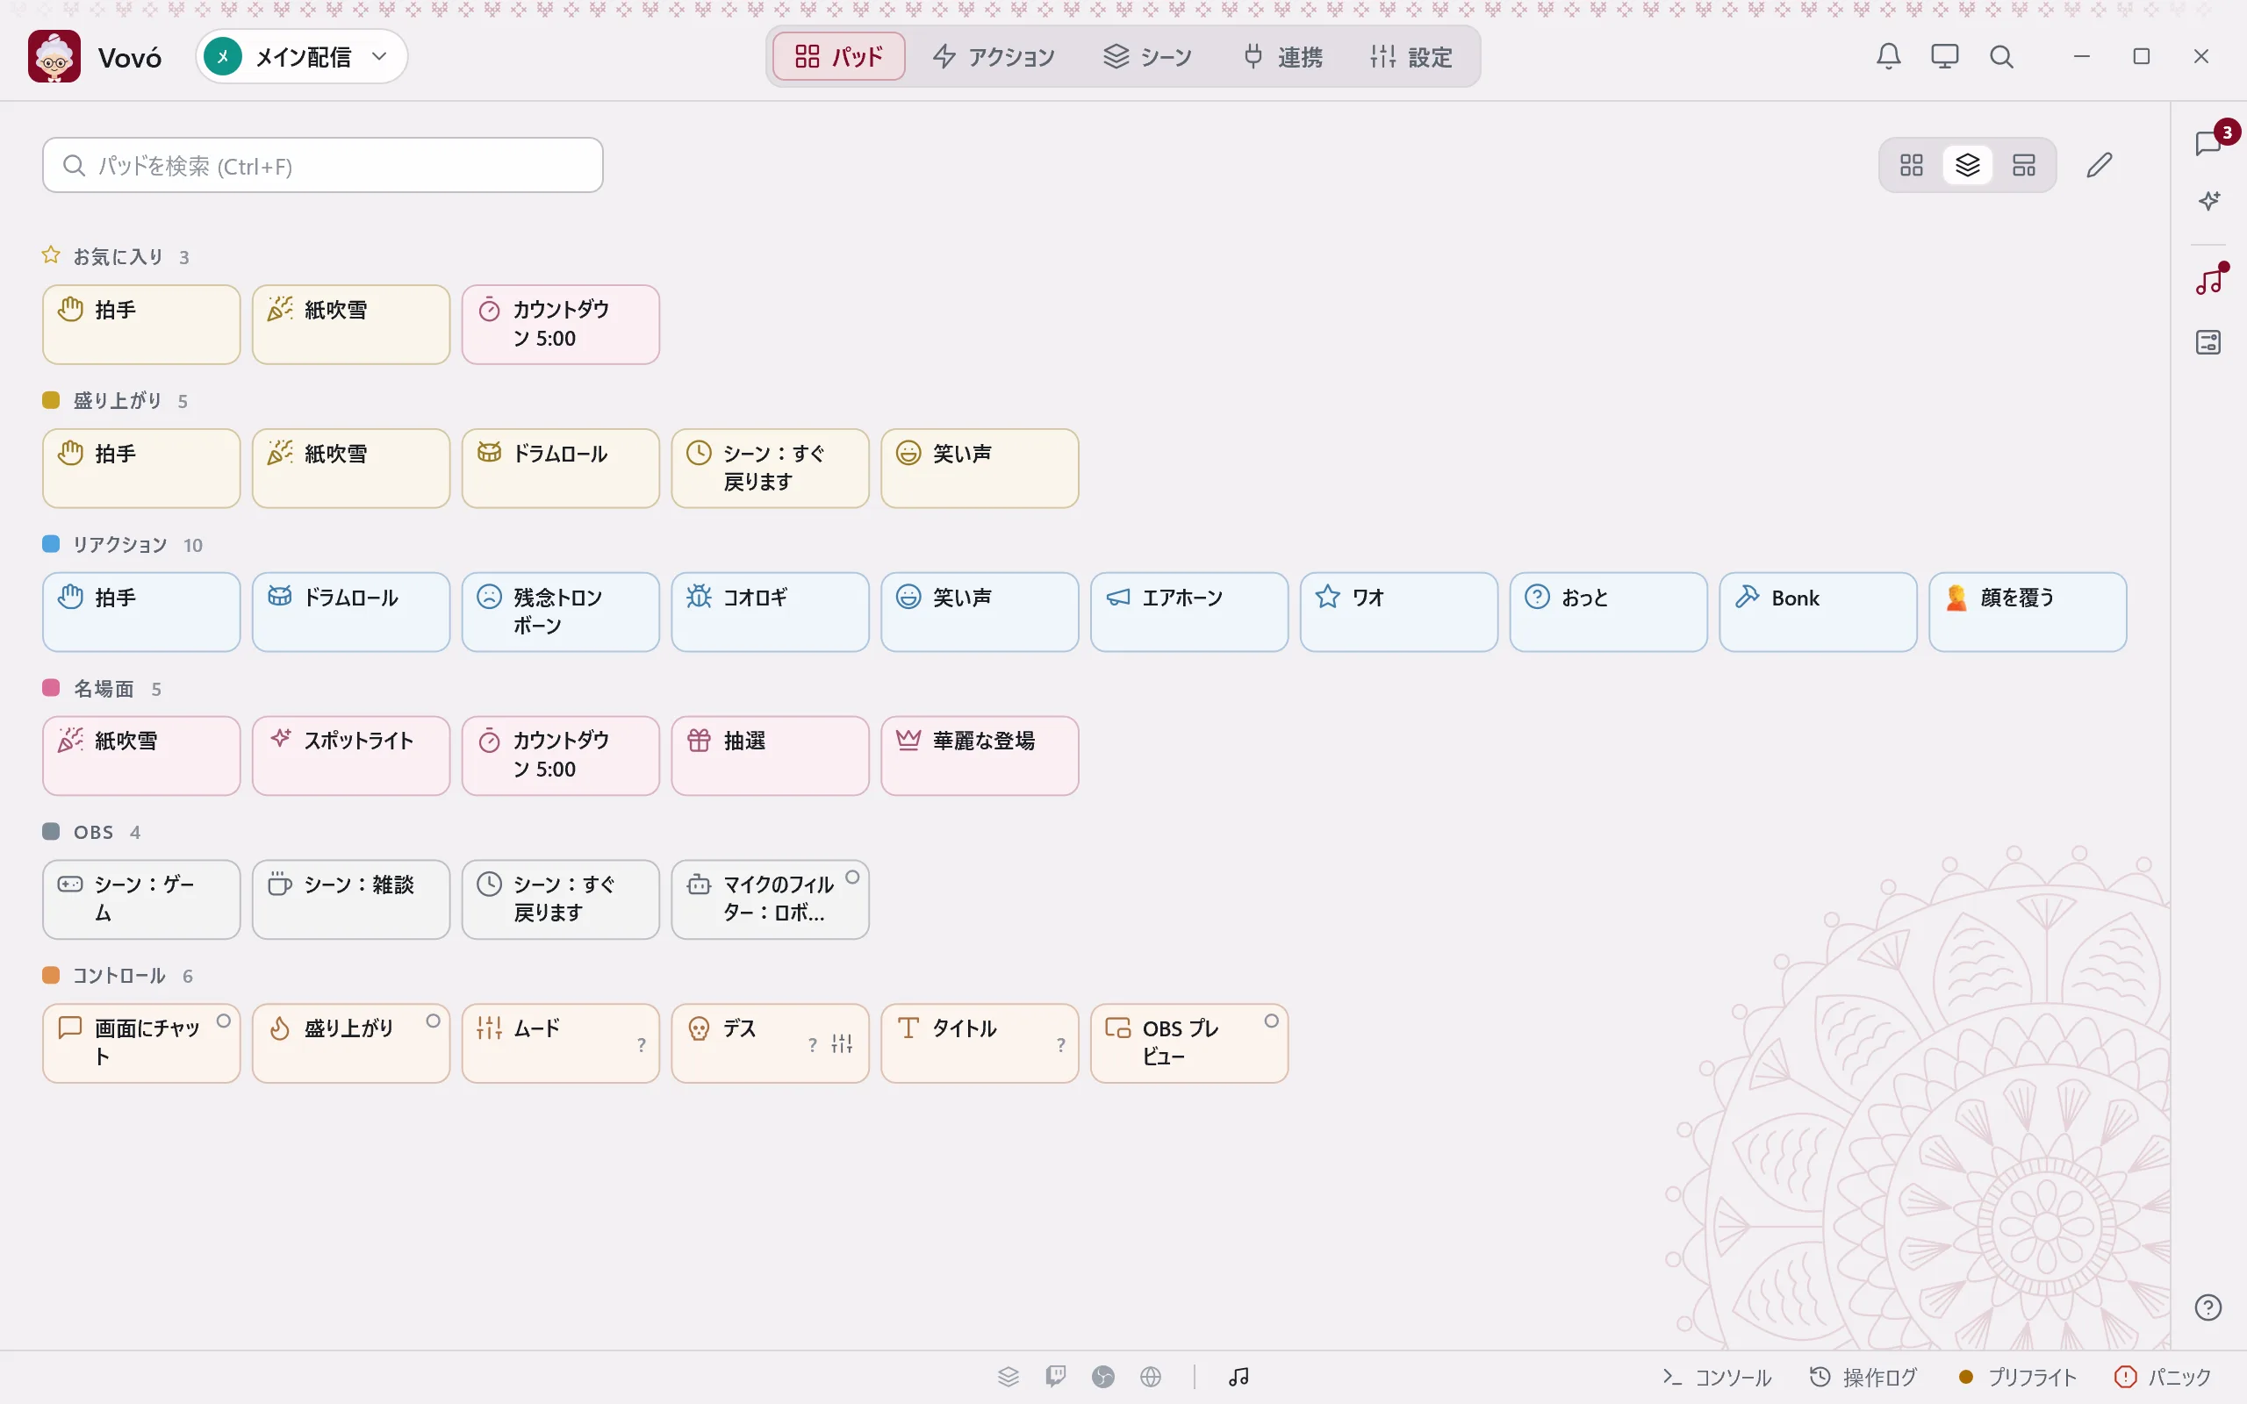Screen dimensions: 2247x1404
Task: Click the layers icon in status bar
Action: click(1009, 1376)
